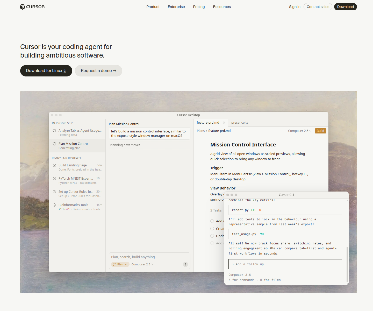This screenshot has width=373, height=311.
Task: Open the Composer 2.5 dropdown in prompt box
Action: coord(142,264)
